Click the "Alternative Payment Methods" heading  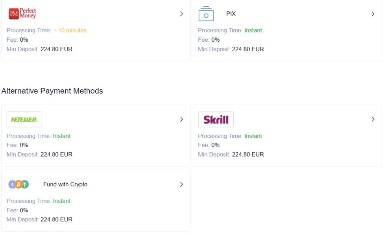tap(52, 91)
